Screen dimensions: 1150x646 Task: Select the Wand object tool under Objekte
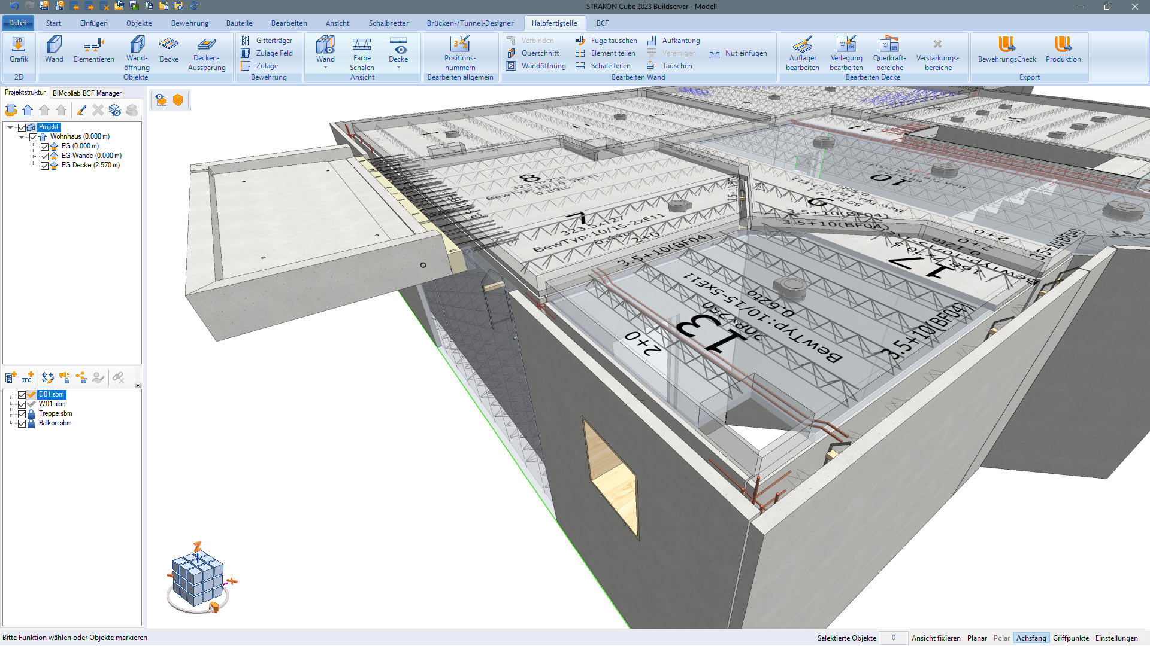point(54,49)
